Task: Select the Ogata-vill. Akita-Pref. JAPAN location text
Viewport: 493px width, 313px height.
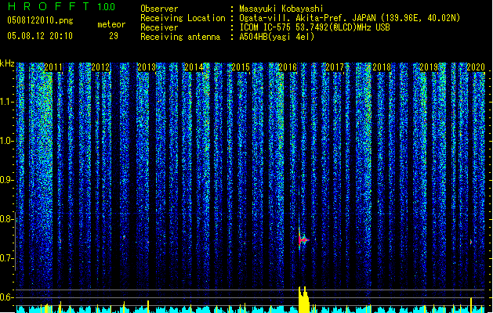Action: tap(350, 18)
